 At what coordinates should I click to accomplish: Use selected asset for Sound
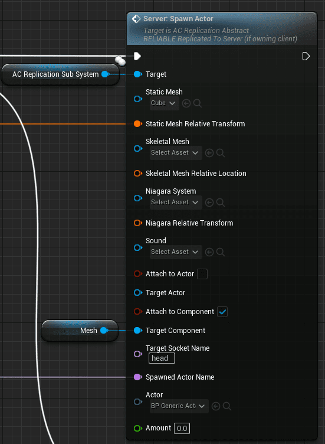(x=209, y=252)
